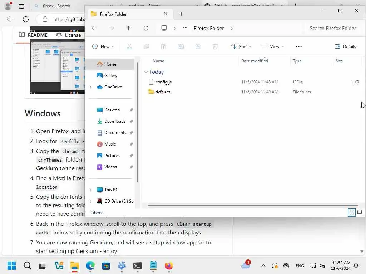Image resolution: width=366 pixels, height=274 pixels.
Task: Go back in File Explorer
Action: coord(94,28)
